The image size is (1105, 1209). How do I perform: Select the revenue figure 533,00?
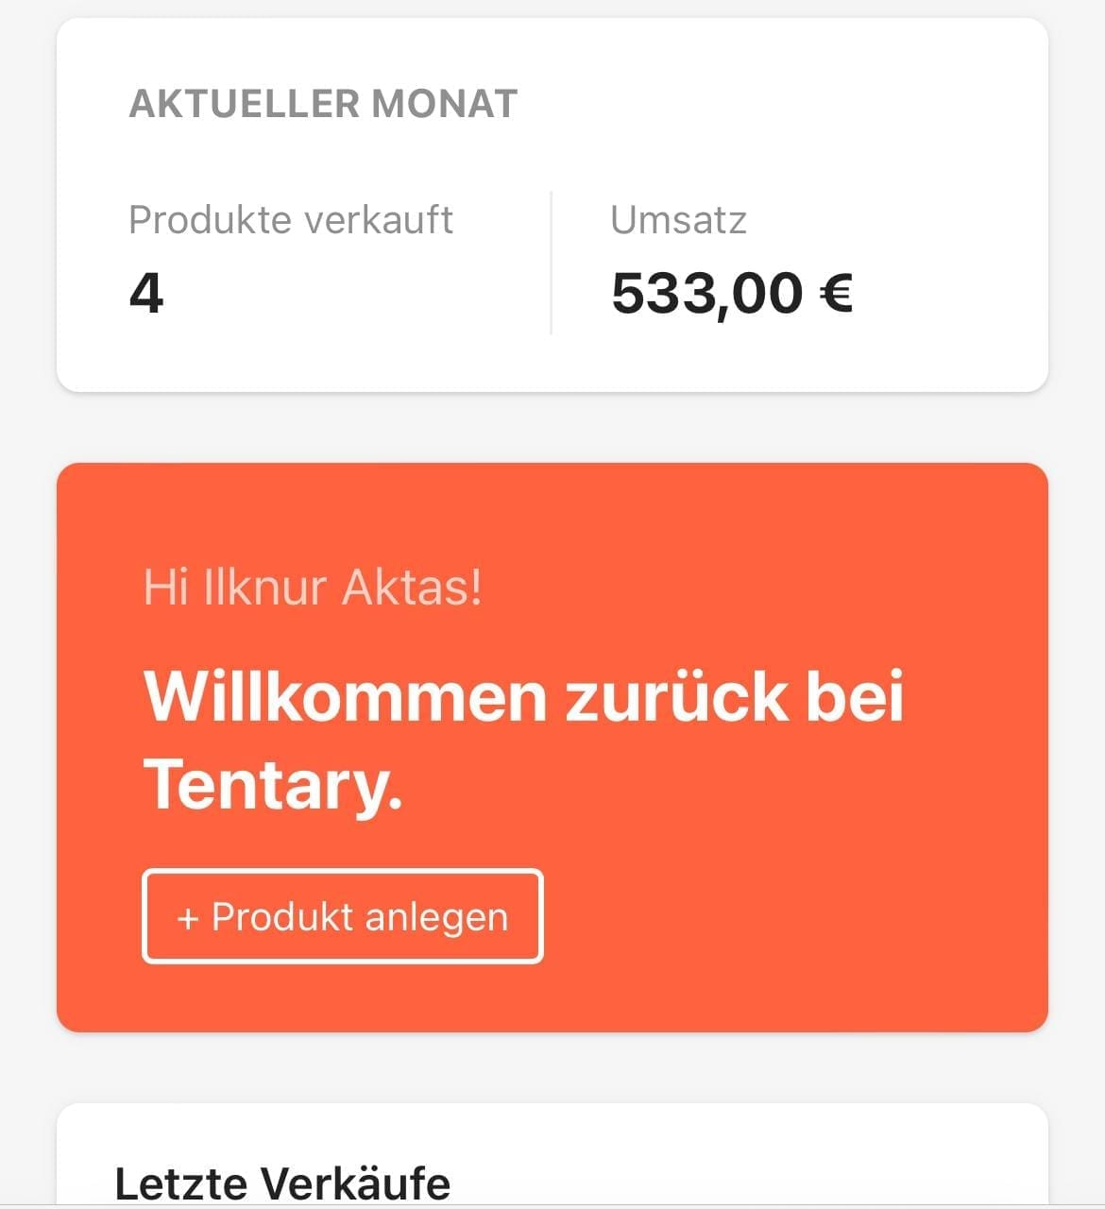point(706,293)
